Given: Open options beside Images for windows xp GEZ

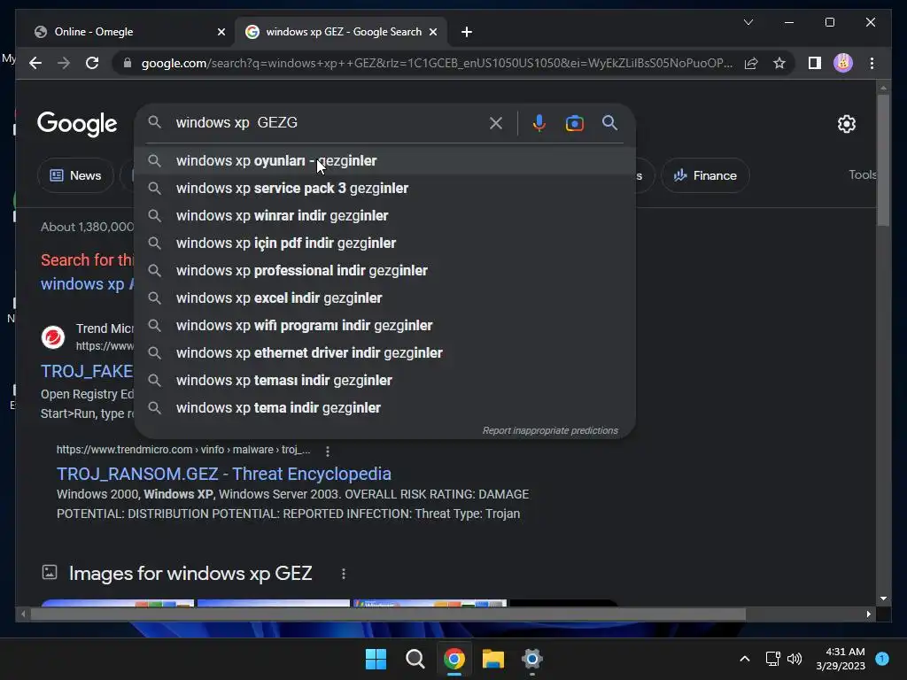Looking at the screenshot, I should (x=344, y=574).
